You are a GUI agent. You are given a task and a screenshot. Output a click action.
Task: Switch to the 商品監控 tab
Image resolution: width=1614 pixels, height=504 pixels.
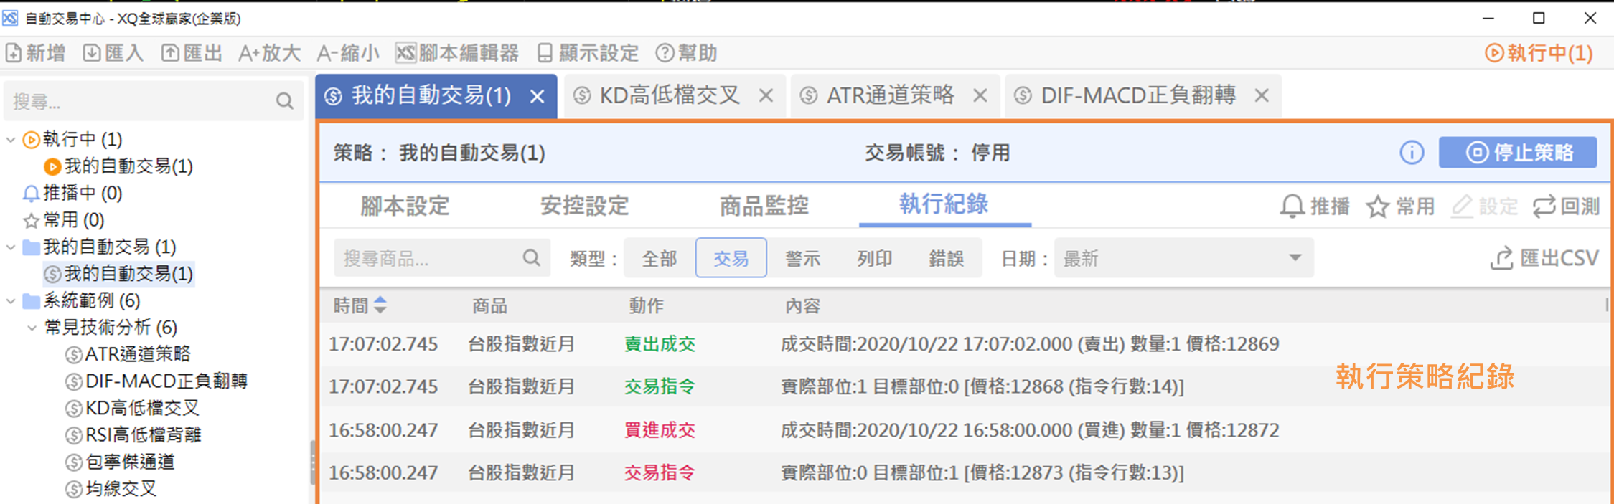pos(764,206)
